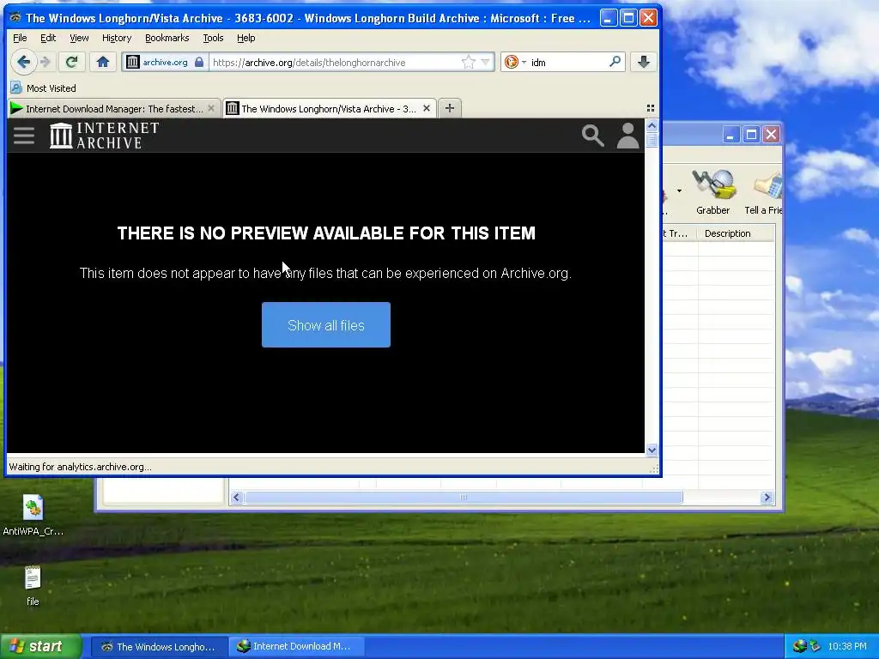Open the Windows start menu
The width and height of the screenshot is (879, 659).
(x=41, y=646)
